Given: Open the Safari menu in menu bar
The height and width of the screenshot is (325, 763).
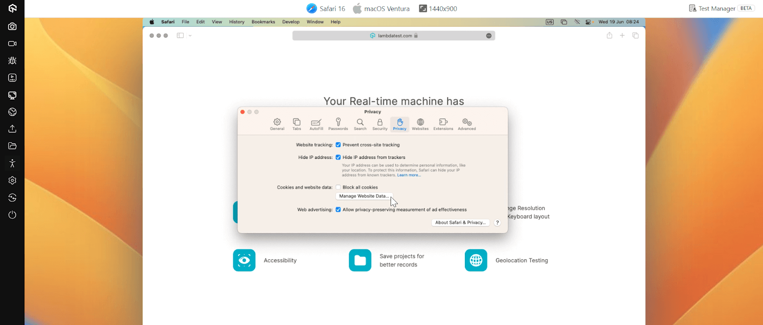Looking at the screenshot, I should [x=168, y=22].
